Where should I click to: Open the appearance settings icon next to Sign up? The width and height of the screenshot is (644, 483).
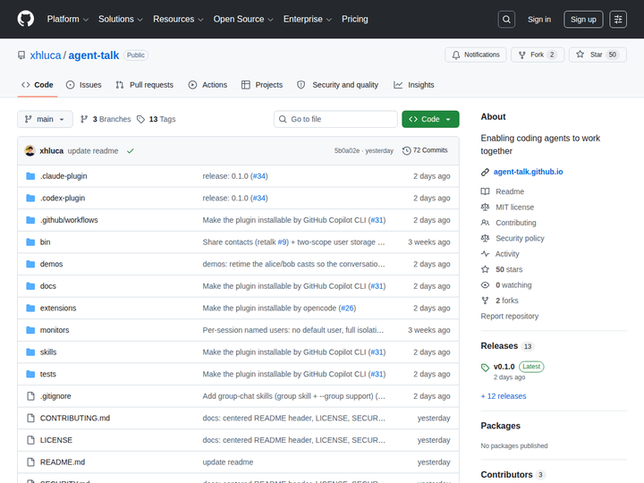(618, 20)
